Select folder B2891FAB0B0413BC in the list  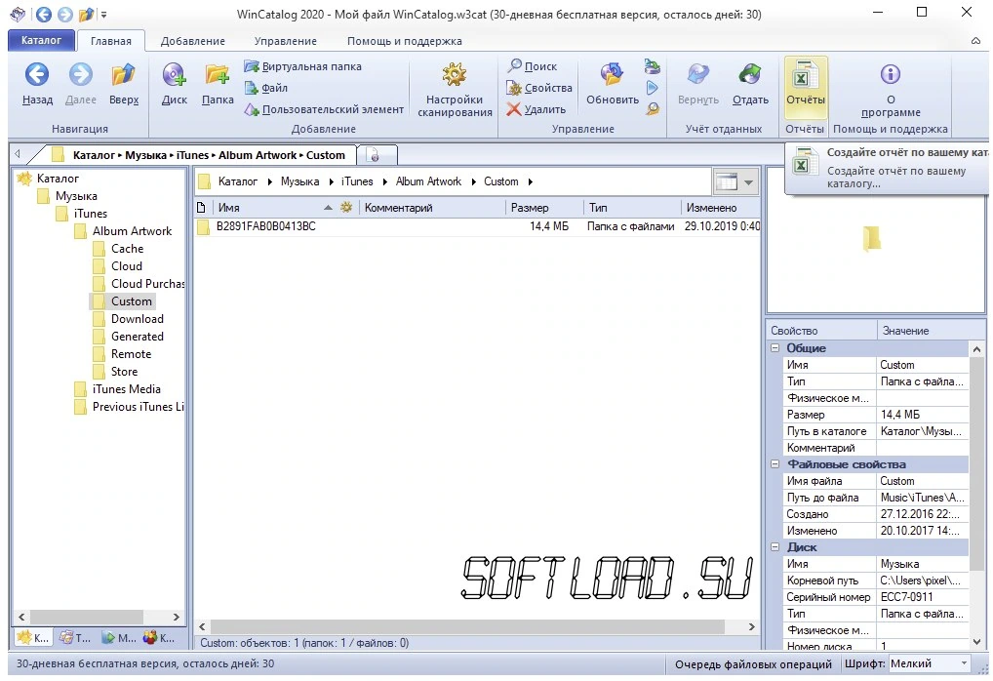(266, 226)
